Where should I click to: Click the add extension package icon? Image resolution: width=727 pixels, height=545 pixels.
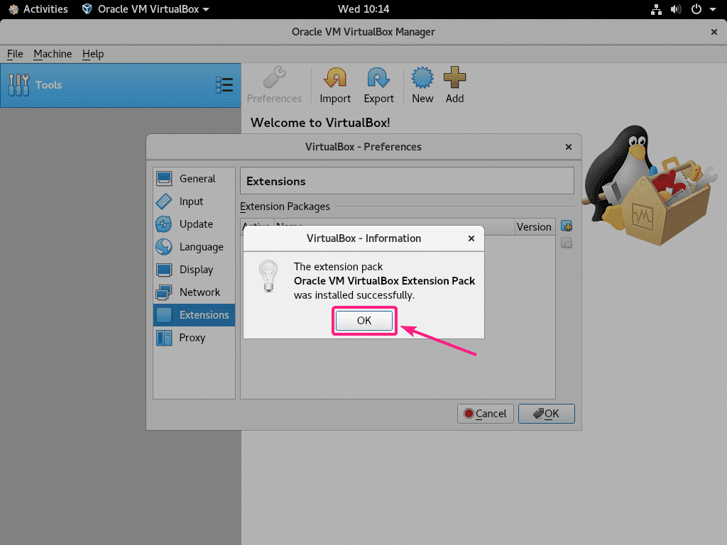566,226
